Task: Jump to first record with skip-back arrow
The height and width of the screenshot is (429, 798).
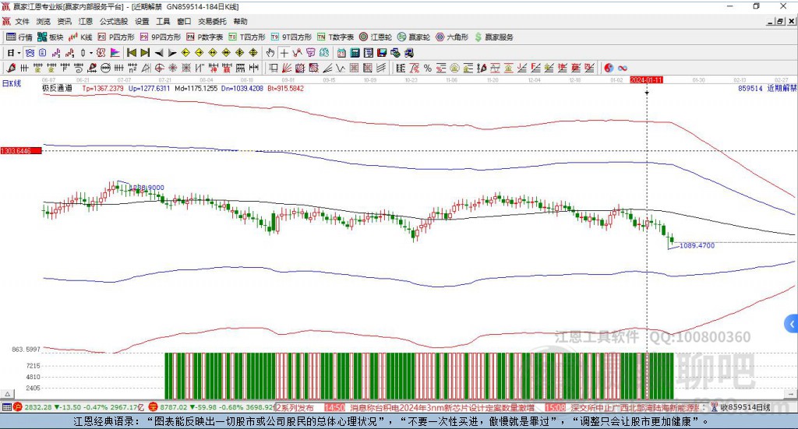Action: coord(132,53)
